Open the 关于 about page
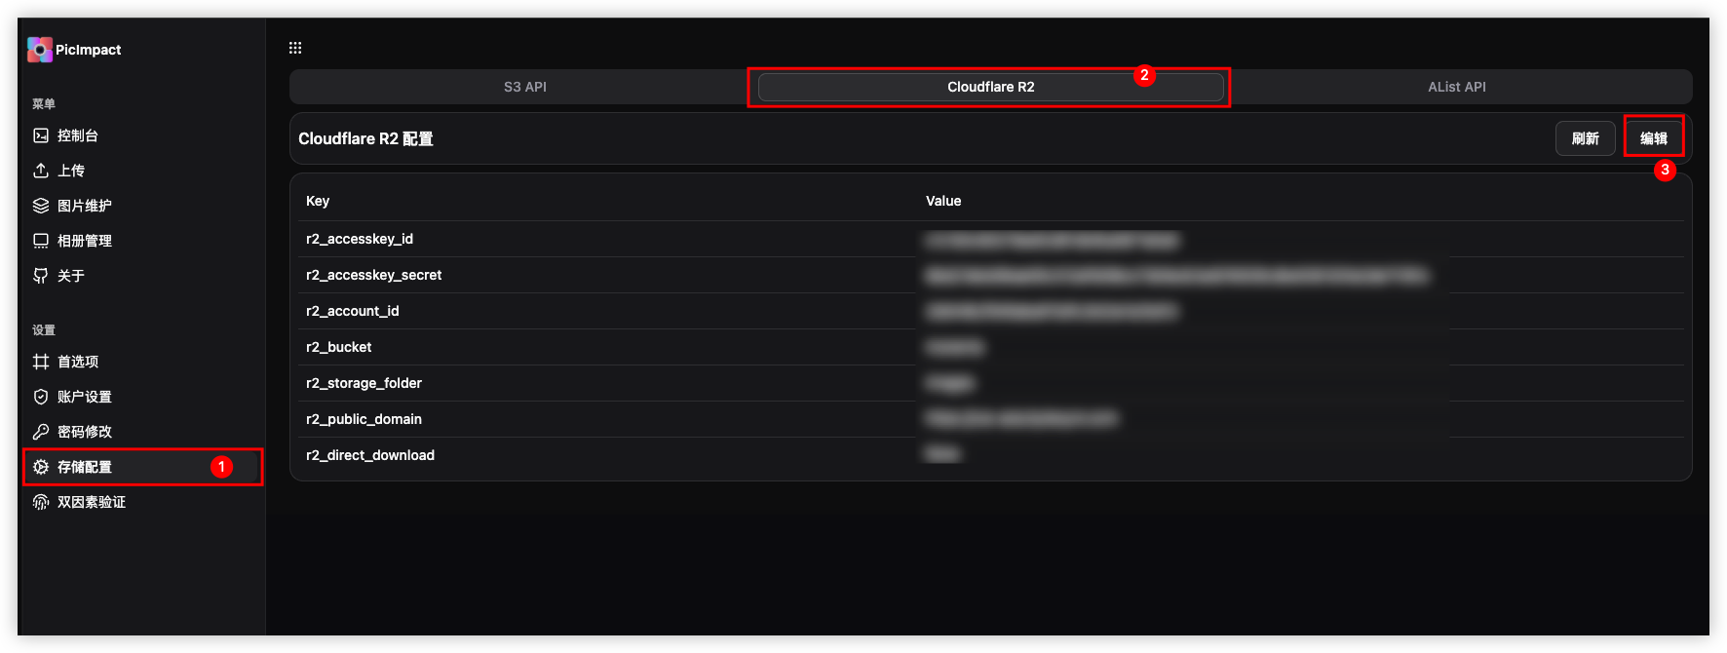Screen dimensions: 1727x653 (x=143, y=276)
